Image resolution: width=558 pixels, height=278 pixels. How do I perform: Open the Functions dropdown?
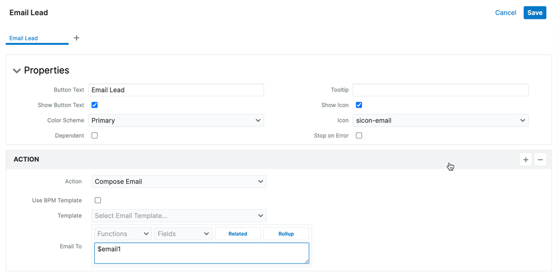[123, 234]
